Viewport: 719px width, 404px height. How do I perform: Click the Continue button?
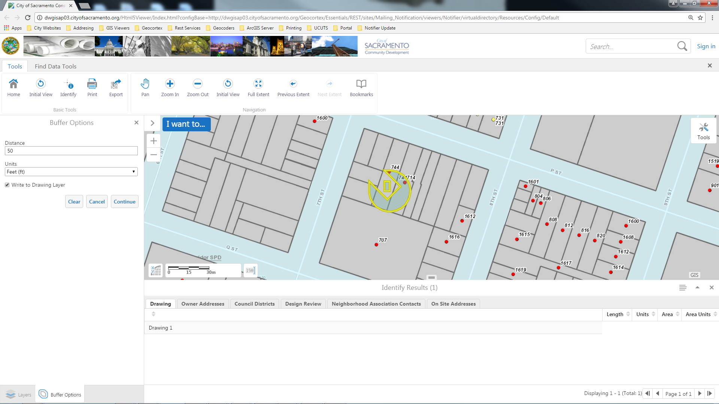pos(125,202)
